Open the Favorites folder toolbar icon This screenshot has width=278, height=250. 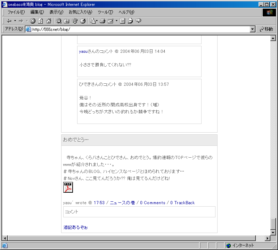(x=66, y=21)
